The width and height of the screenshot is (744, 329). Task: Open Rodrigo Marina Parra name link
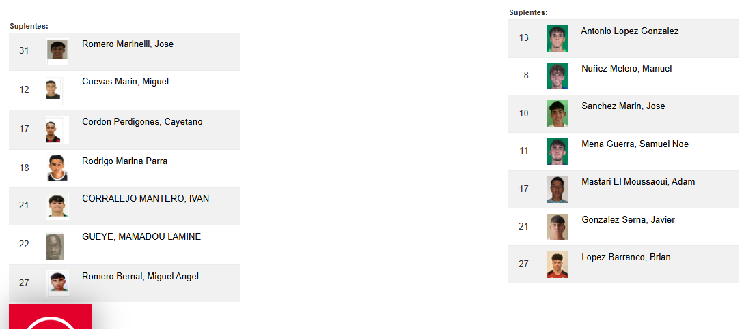(125, 161)
